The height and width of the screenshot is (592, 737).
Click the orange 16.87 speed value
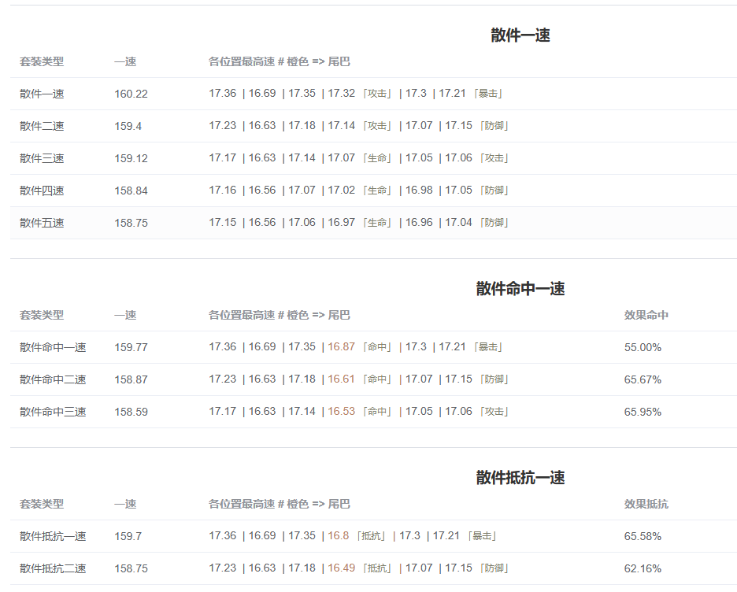pyautogui.click(x=341, y=346)
